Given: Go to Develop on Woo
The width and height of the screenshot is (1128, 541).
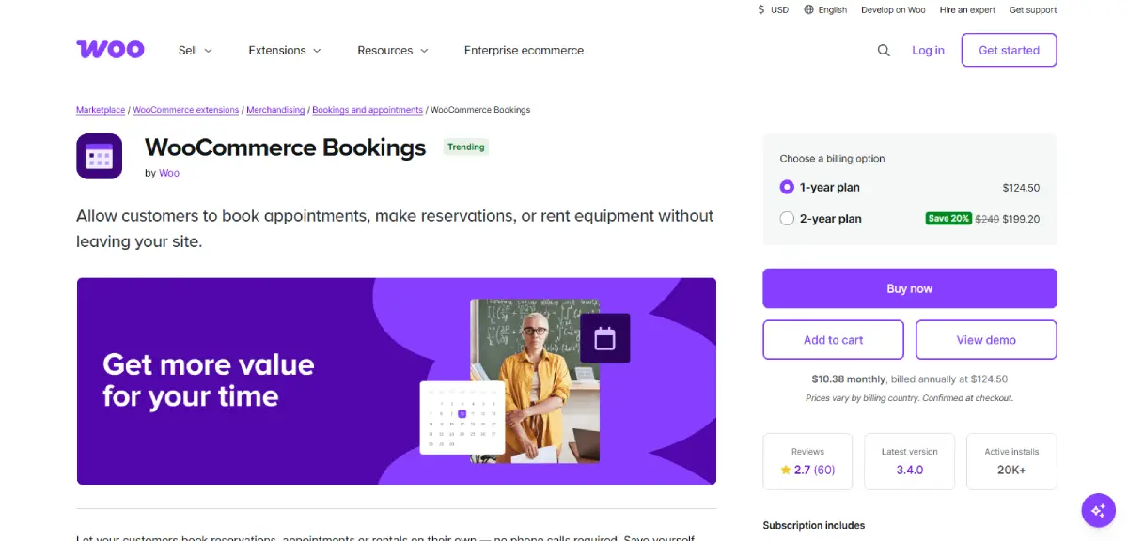Looking at the screenshot, I should (893, 10).
